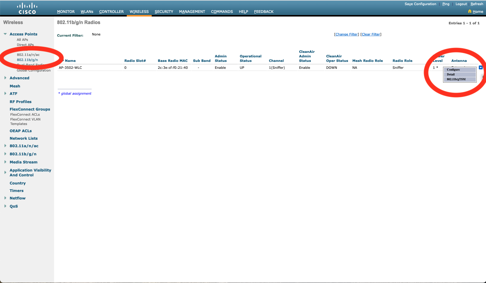Viewport: 486px width, 283px height.
Task: Click AP name AP-3502-WLC
Action: point(70,68)
